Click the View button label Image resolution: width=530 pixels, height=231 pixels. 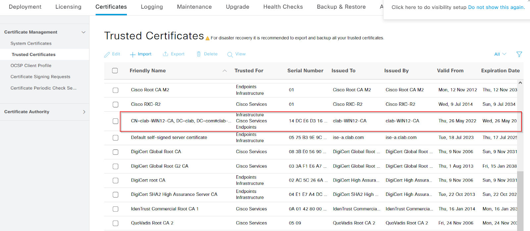[240, 54]
